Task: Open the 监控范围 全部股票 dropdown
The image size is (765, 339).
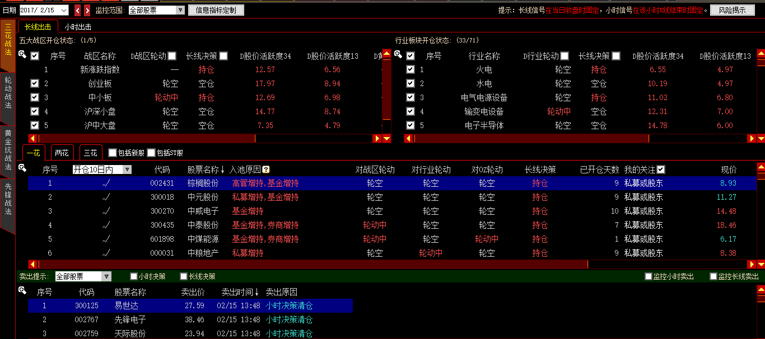Action: click(x=180, y=10)
